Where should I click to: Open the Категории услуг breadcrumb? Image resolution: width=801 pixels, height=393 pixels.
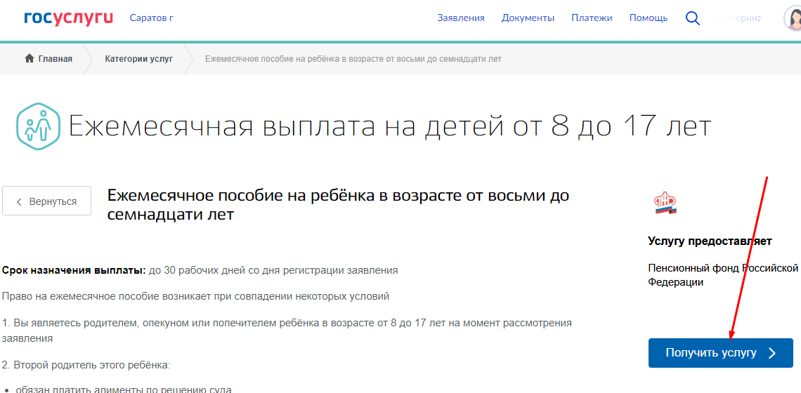point(139,59)
